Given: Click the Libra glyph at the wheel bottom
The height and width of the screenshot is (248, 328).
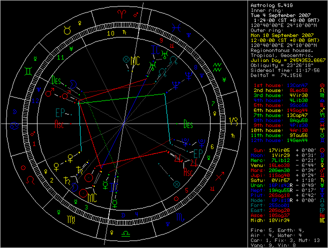Looking at the screenshot, I should tap(123, 232).
